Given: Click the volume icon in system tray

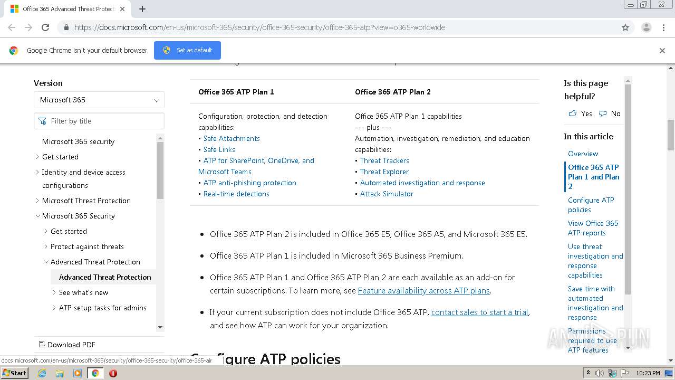Looking at the screenshot, I should tap(600, 373).
